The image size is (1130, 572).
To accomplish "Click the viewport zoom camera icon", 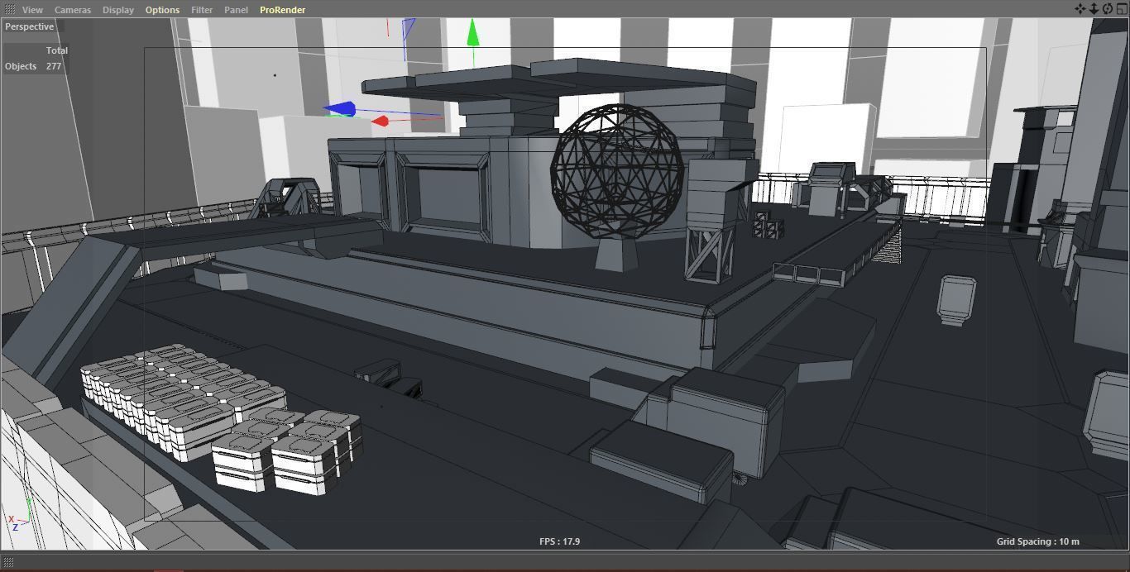I will [1094, 9].
